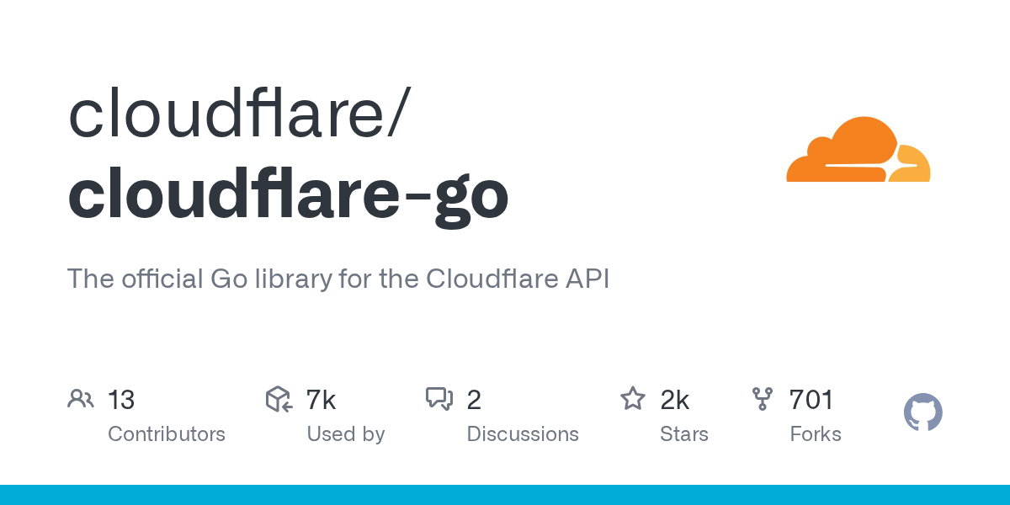Click the 7k used by count
The height and width of the screenshot is (505, 1010).
click(x=321, y=400)
